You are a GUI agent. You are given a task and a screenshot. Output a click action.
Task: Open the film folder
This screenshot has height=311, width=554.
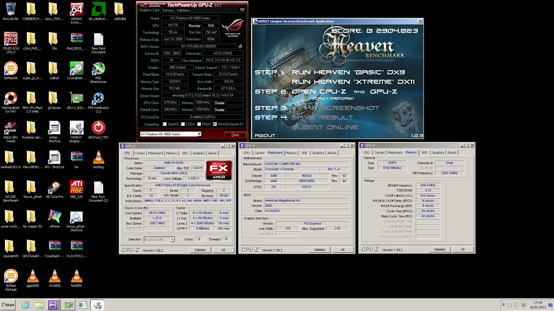[x=55, y=41]
